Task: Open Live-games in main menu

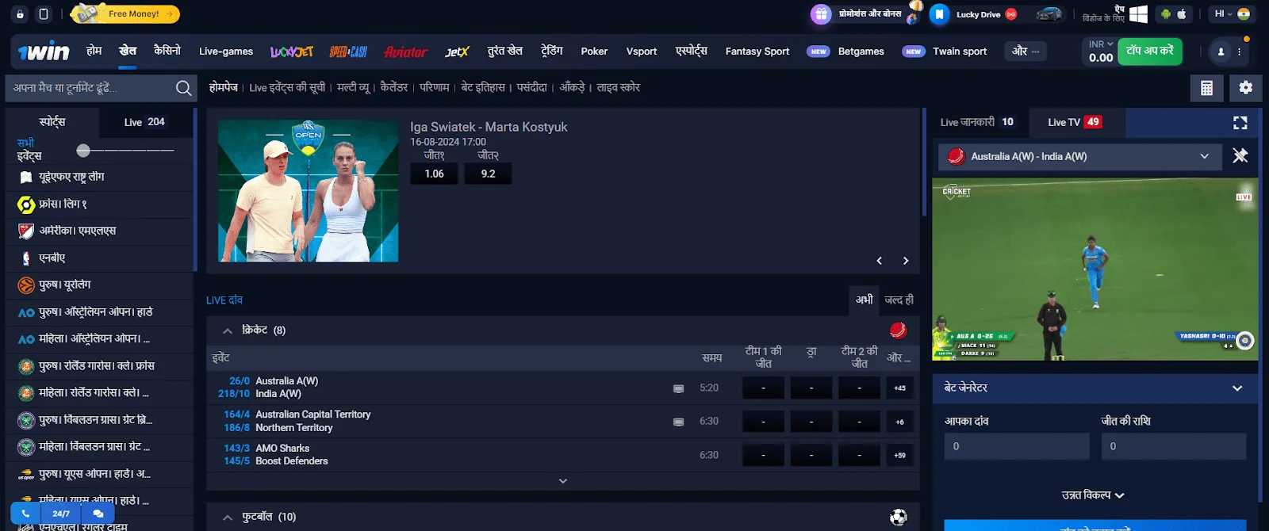Action: [x=226, y=52]
